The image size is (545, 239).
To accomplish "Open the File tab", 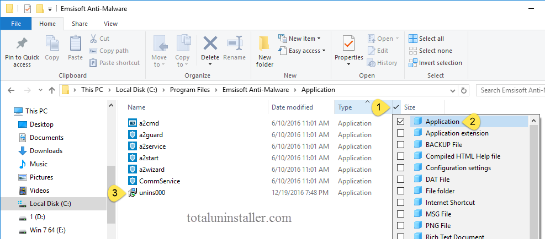I will coord(16,24).
